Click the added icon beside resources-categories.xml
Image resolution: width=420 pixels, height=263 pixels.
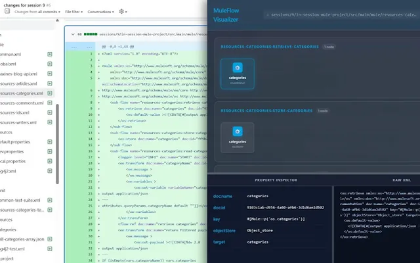pyautogui.click(x=50, y=93)
